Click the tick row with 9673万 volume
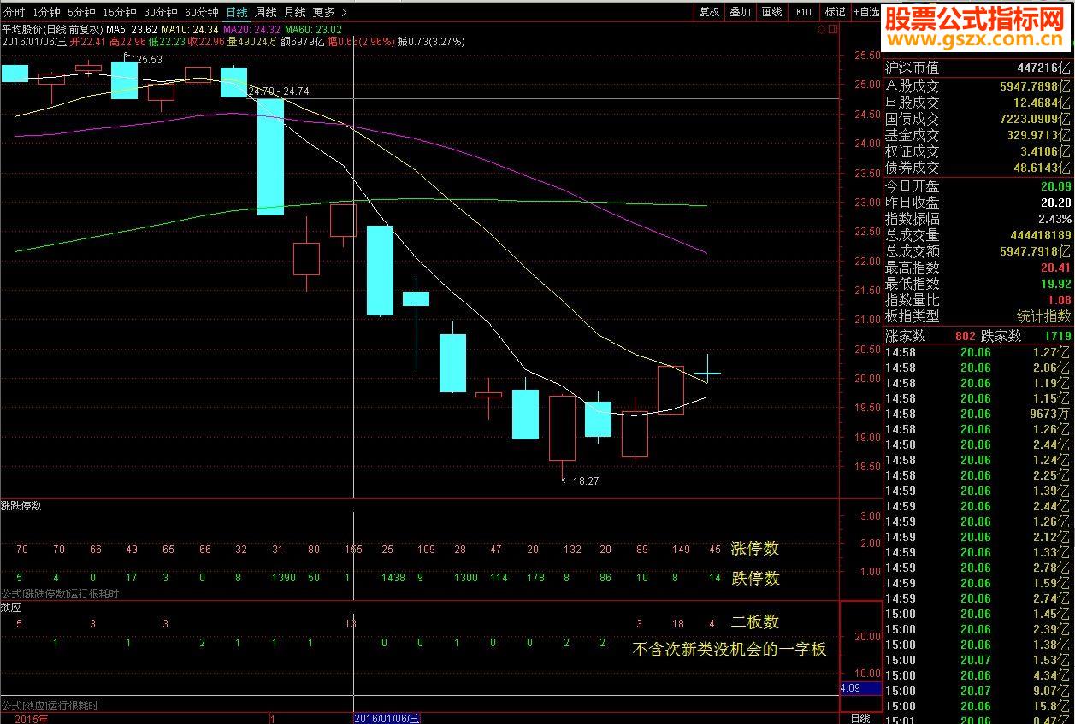Viewport: 1075px width, 724px height. 978,414
